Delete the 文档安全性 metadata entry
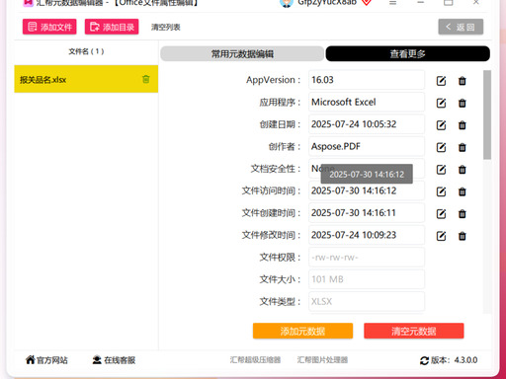Image resolution: width=506 pixels, height=379 pixels. (x=463, y=170)
